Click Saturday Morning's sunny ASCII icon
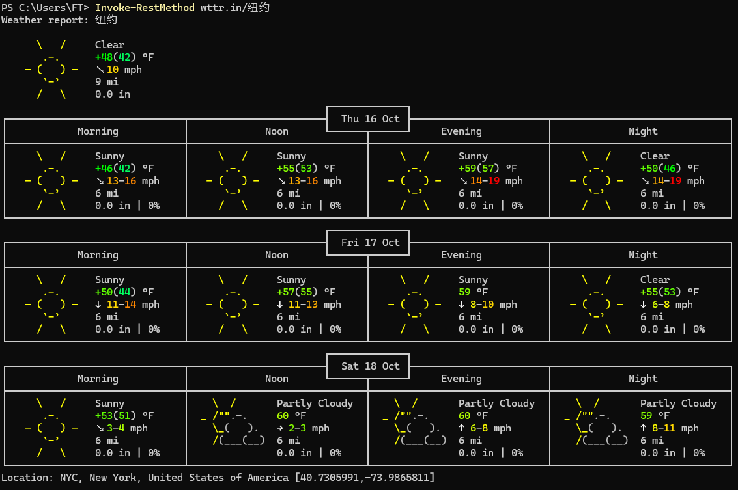The width and height of the screenshot is (738, 490). click(x=51, y=428)
